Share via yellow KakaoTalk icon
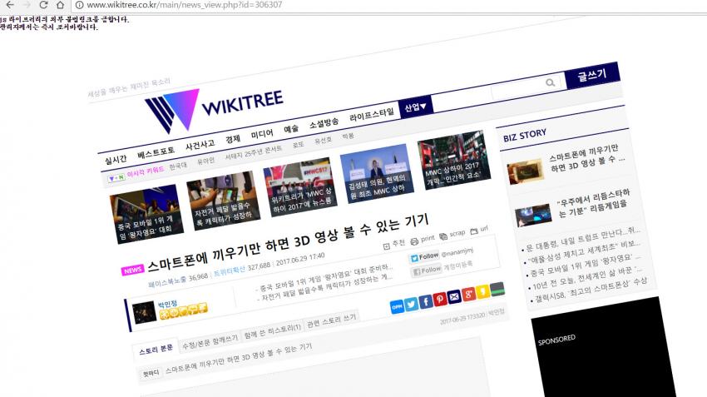 tap(483, 291)
